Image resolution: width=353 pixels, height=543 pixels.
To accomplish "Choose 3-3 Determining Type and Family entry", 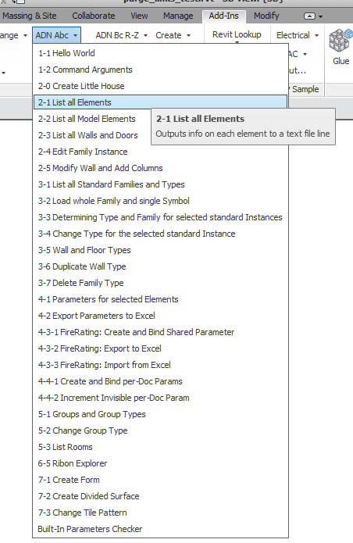I will (161, 217).
